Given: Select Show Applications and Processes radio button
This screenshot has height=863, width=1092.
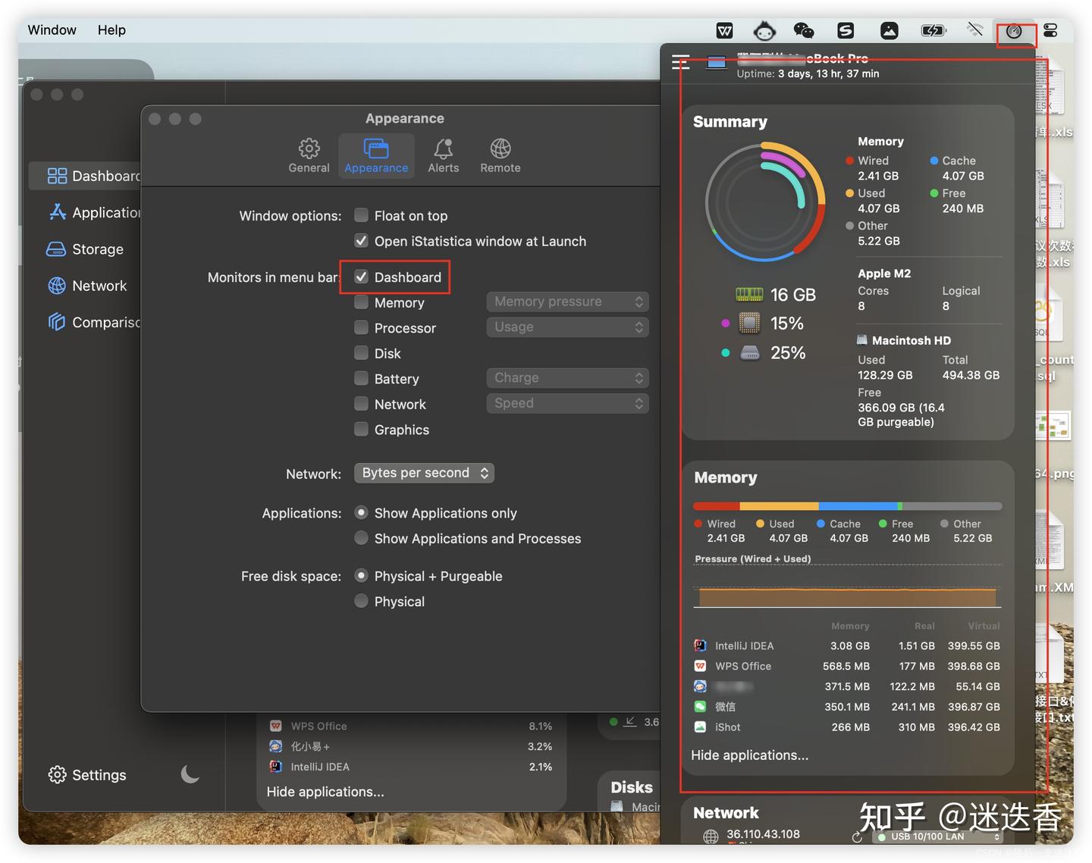Looking at the screenshot, I should tap(361, 538).
